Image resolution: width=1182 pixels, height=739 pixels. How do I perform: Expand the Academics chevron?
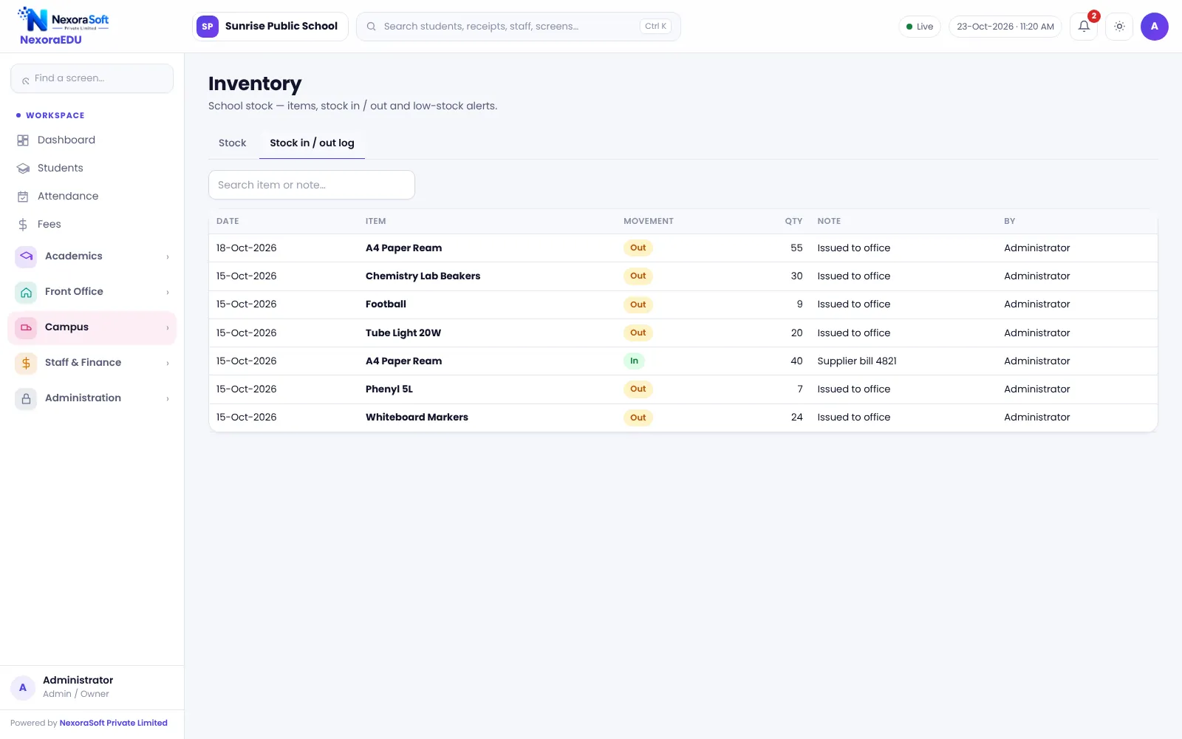coord(168,257)
